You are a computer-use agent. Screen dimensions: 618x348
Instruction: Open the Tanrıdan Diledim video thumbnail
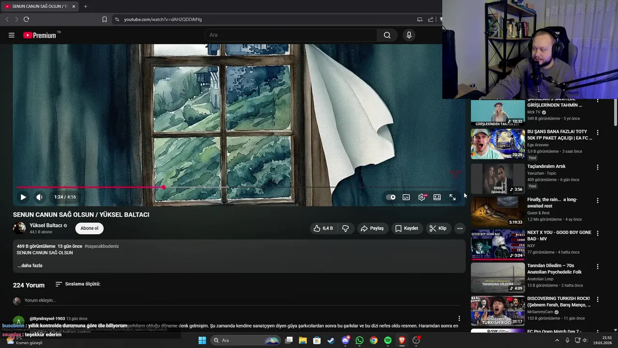[x=498, y=277]
